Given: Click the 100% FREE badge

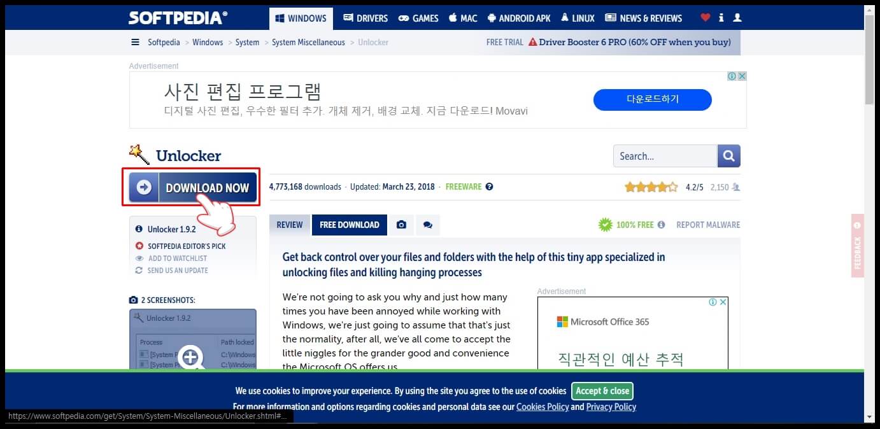Looking at the screenshot, I should (626, 225).
